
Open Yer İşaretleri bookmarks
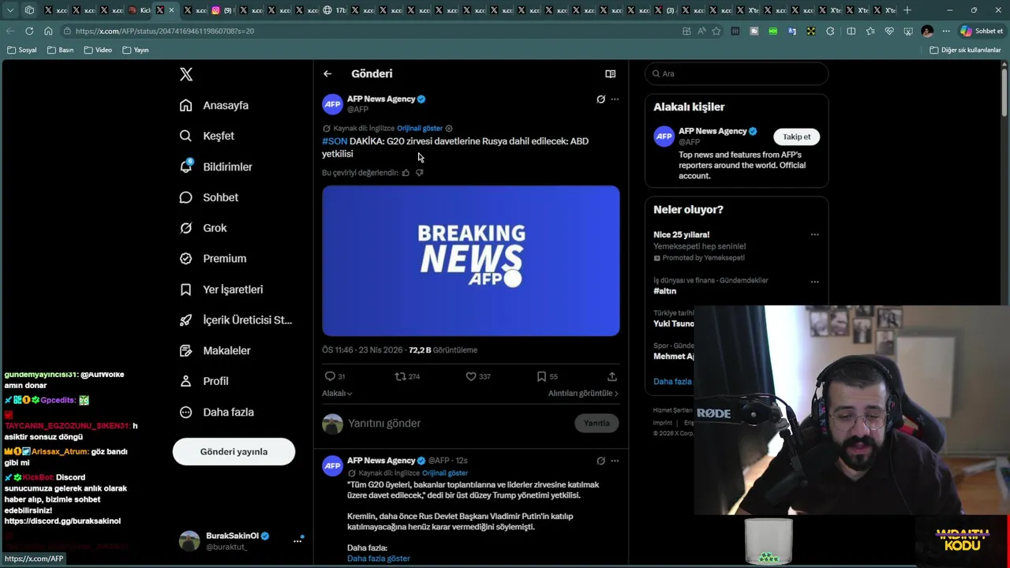click(221, 290)
